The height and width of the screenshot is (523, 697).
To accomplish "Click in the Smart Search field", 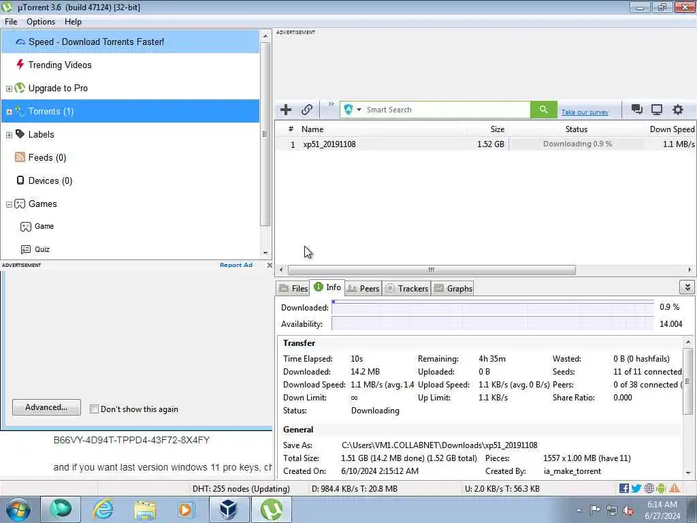I will pyautogui.click(x=447, y=110).
